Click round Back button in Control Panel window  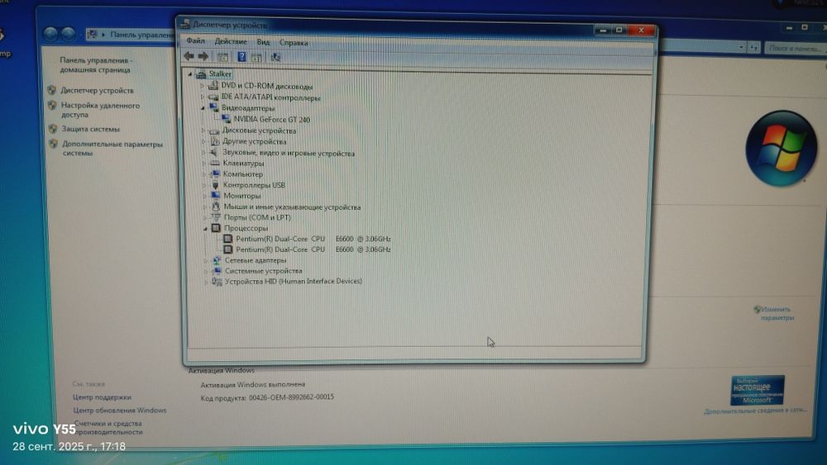tap(50, 34)
